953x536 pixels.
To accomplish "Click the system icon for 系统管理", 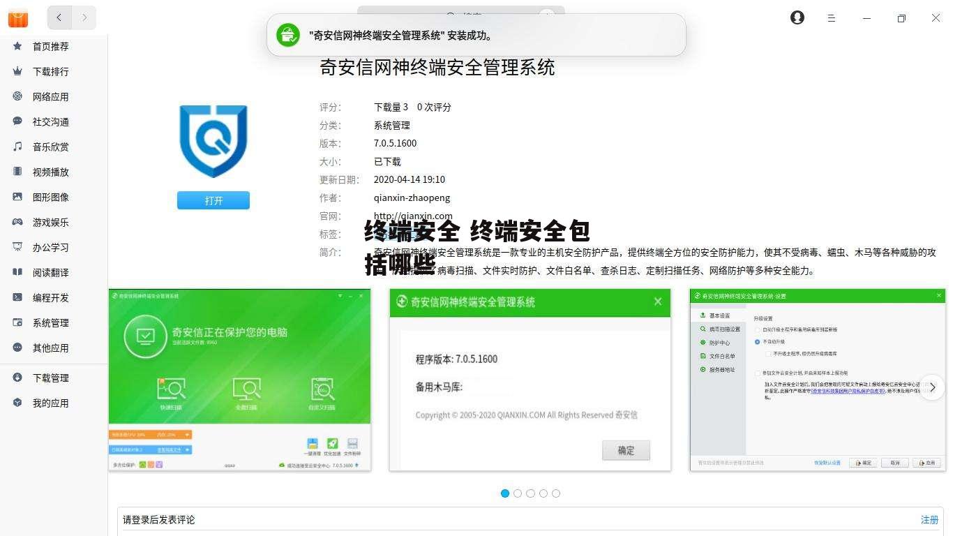I will coord(17,322).
